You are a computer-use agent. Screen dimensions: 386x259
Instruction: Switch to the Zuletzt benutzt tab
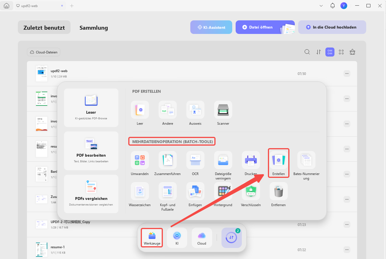click(44, 27)
